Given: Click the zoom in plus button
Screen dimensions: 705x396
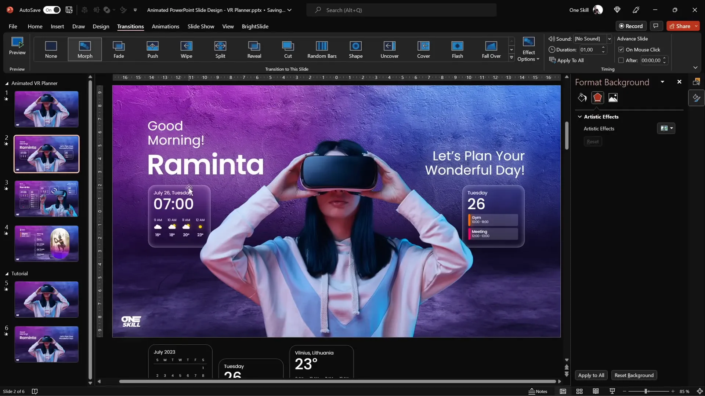Looking at the screenshot, I should pos(673,391).
